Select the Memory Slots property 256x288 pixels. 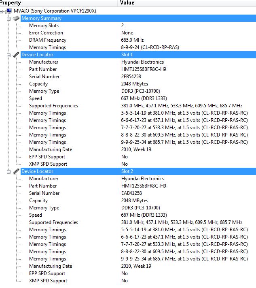point(44,26)
